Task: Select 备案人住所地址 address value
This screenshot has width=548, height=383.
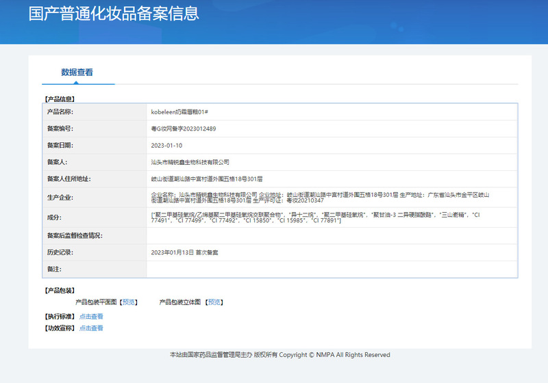Action: (x=207, y=179)
